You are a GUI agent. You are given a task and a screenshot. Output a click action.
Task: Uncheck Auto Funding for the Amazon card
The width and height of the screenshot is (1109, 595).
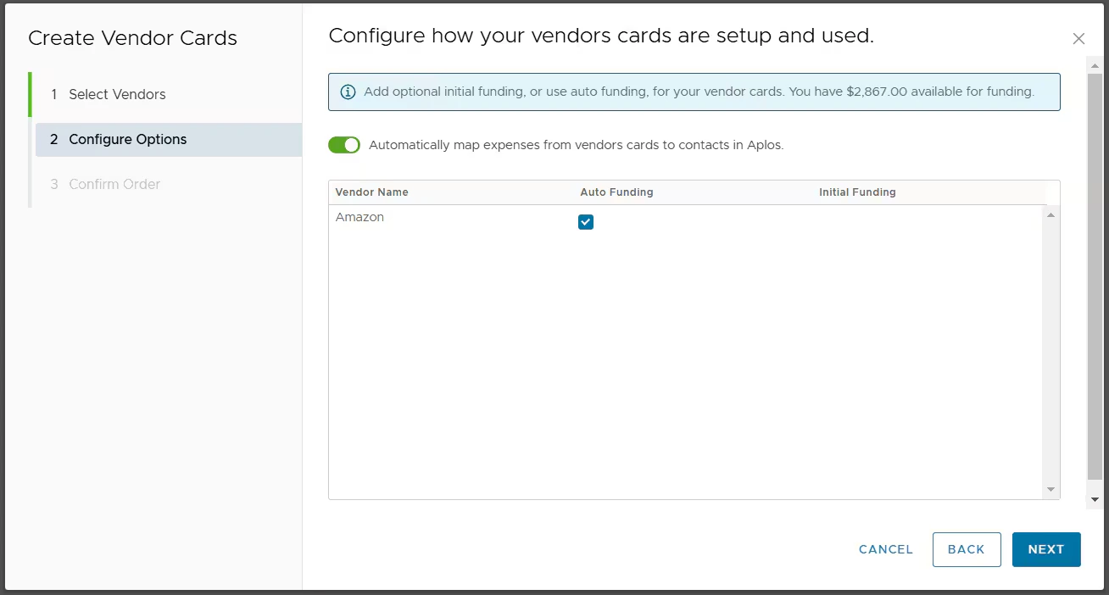tap(585, 221)
